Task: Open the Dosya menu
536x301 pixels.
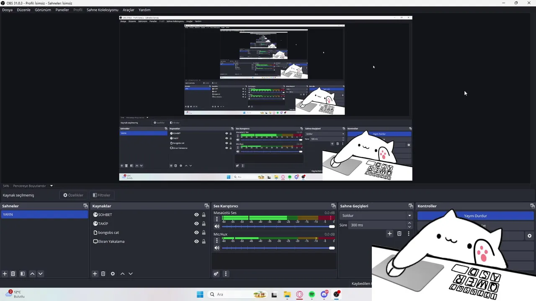Action: click(x=8, y=10)
